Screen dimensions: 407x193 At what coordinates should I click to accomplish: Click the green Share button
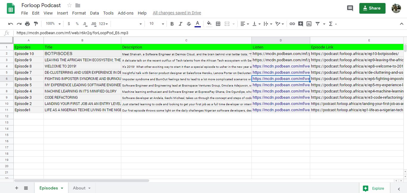click(x=372, y=8)
